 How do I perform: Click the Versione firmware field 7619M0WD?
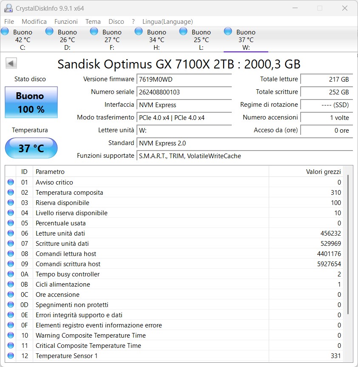[x=184, y=80]
